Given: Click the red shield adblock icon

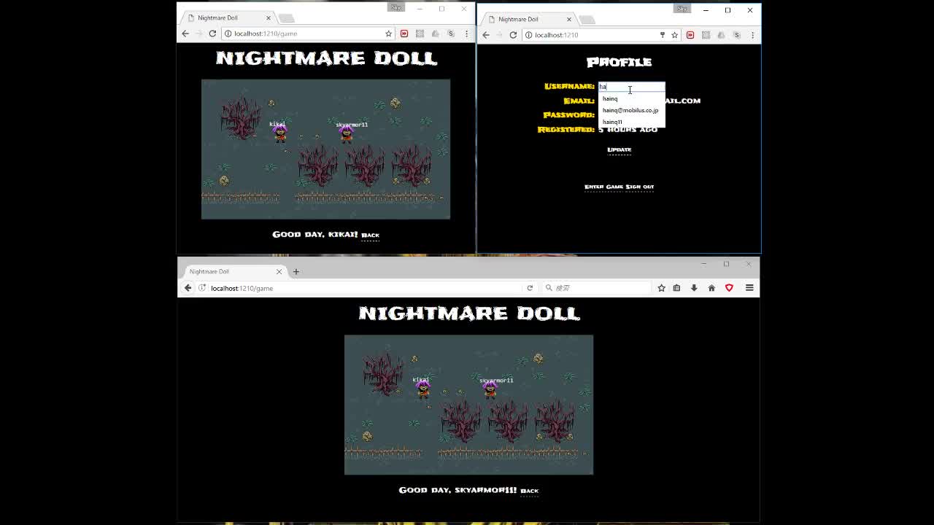Looking at the screenshot, I should [729, 287].
